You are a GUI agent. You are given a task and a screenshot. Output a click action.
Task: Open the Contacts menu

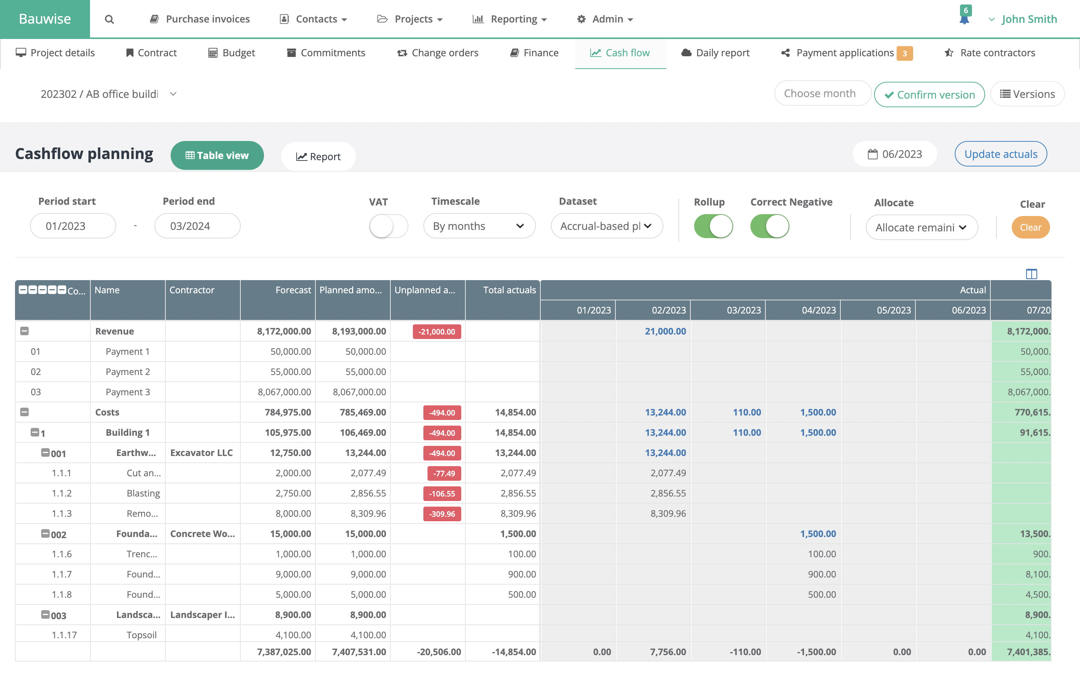[313, 19]
